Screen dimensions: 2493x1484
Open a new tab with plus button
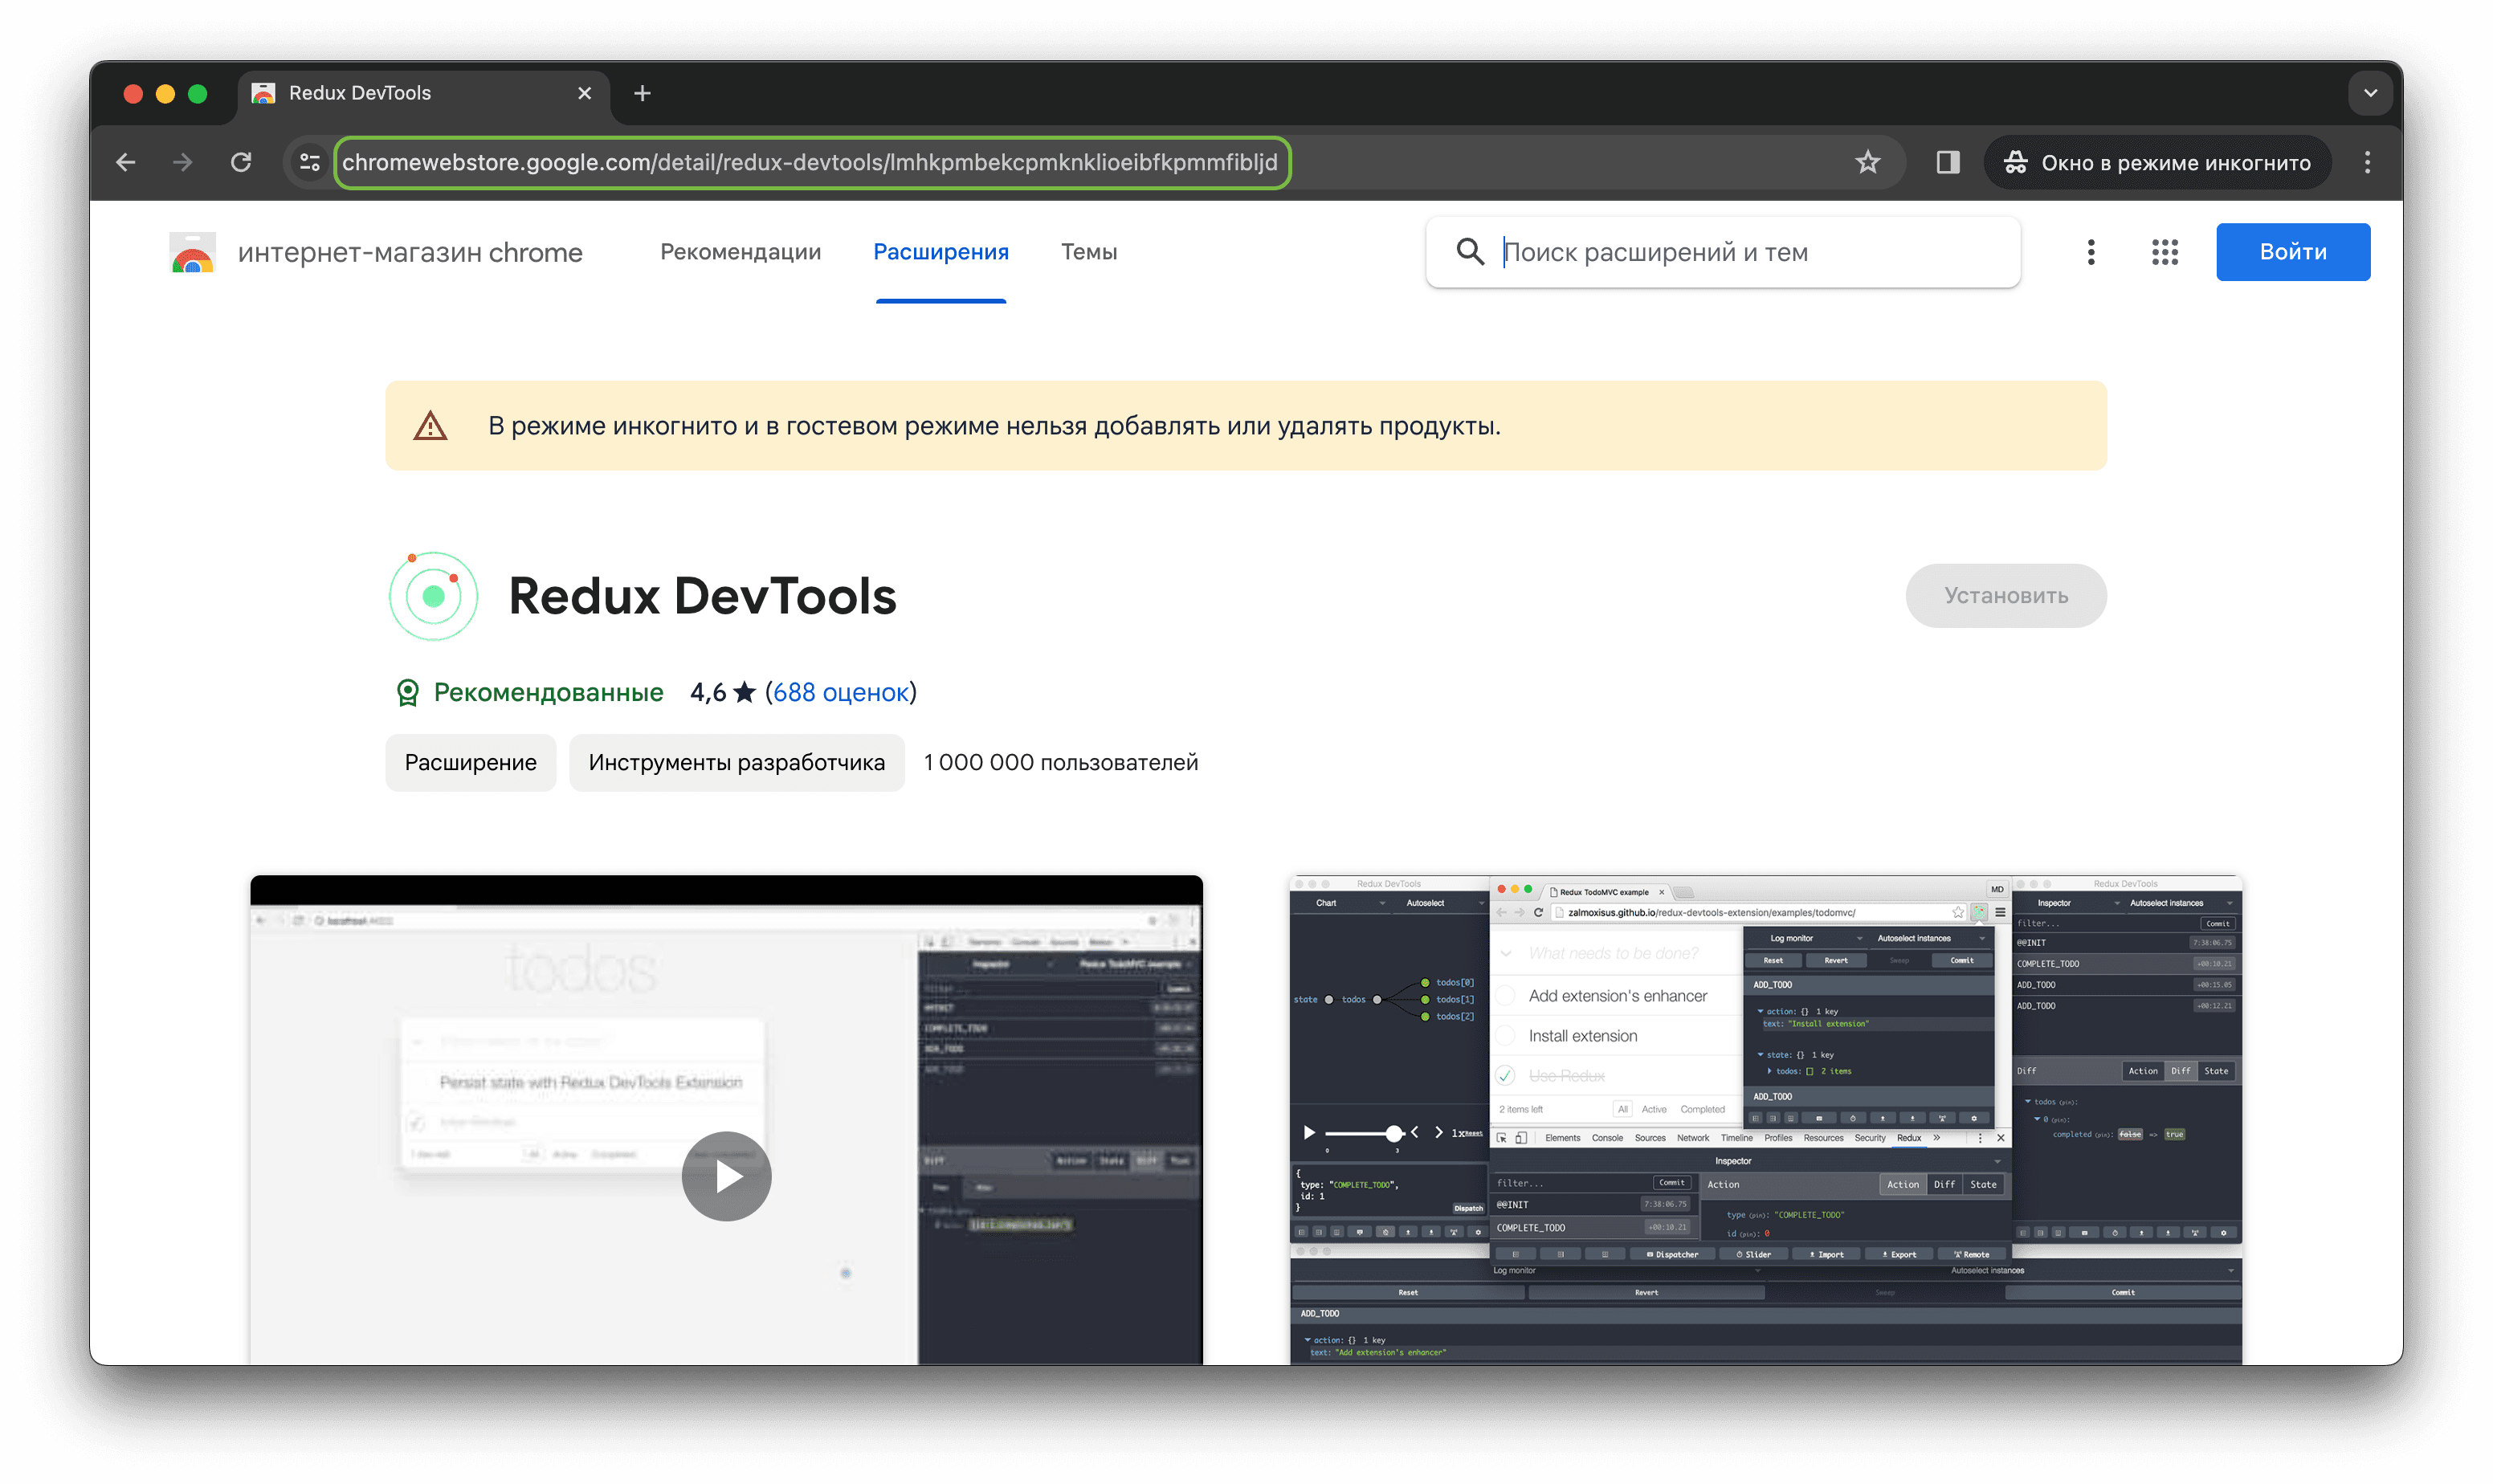pos(642,93)
